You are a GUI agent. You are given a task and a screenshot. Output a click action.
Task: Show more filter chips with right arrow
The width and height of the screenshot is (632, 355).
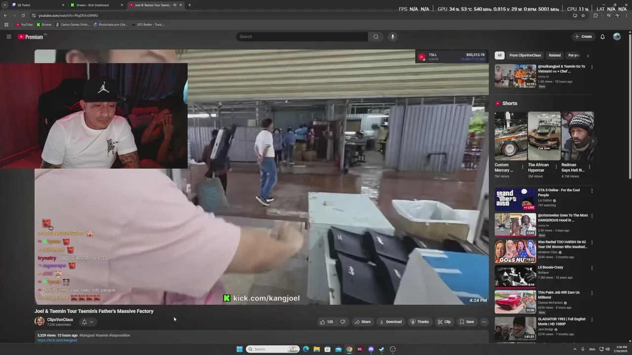[588, 56]
